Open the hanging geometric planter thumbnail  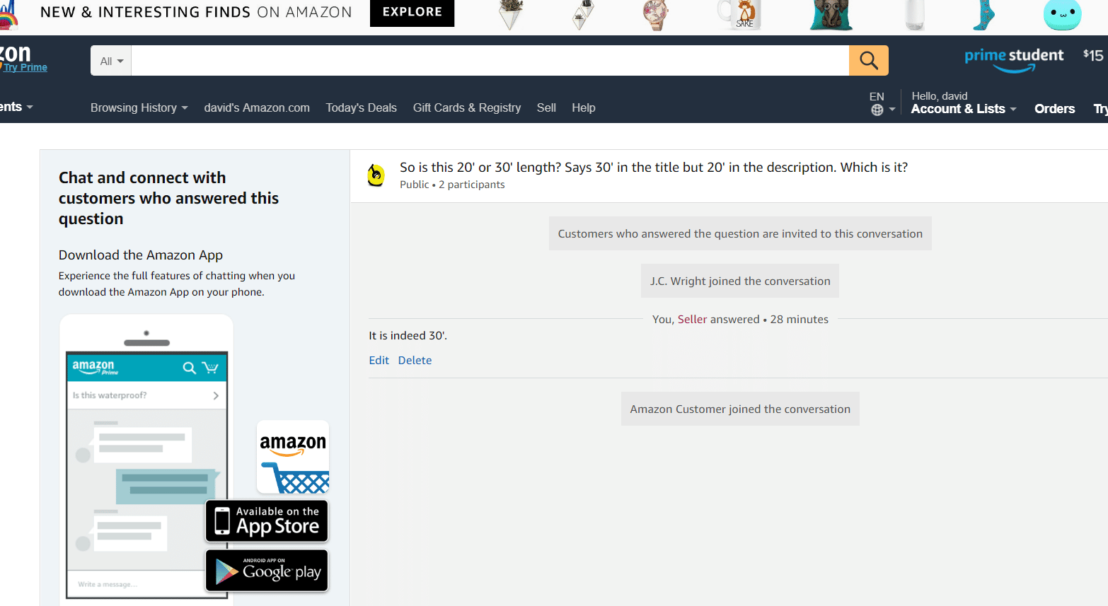pyautogui.click(x=582, y=15)
